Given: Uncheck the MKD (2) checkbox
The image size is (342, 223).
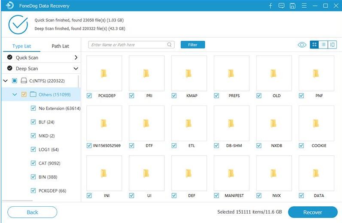Looking at the screenshot, I should click(33, 136).
